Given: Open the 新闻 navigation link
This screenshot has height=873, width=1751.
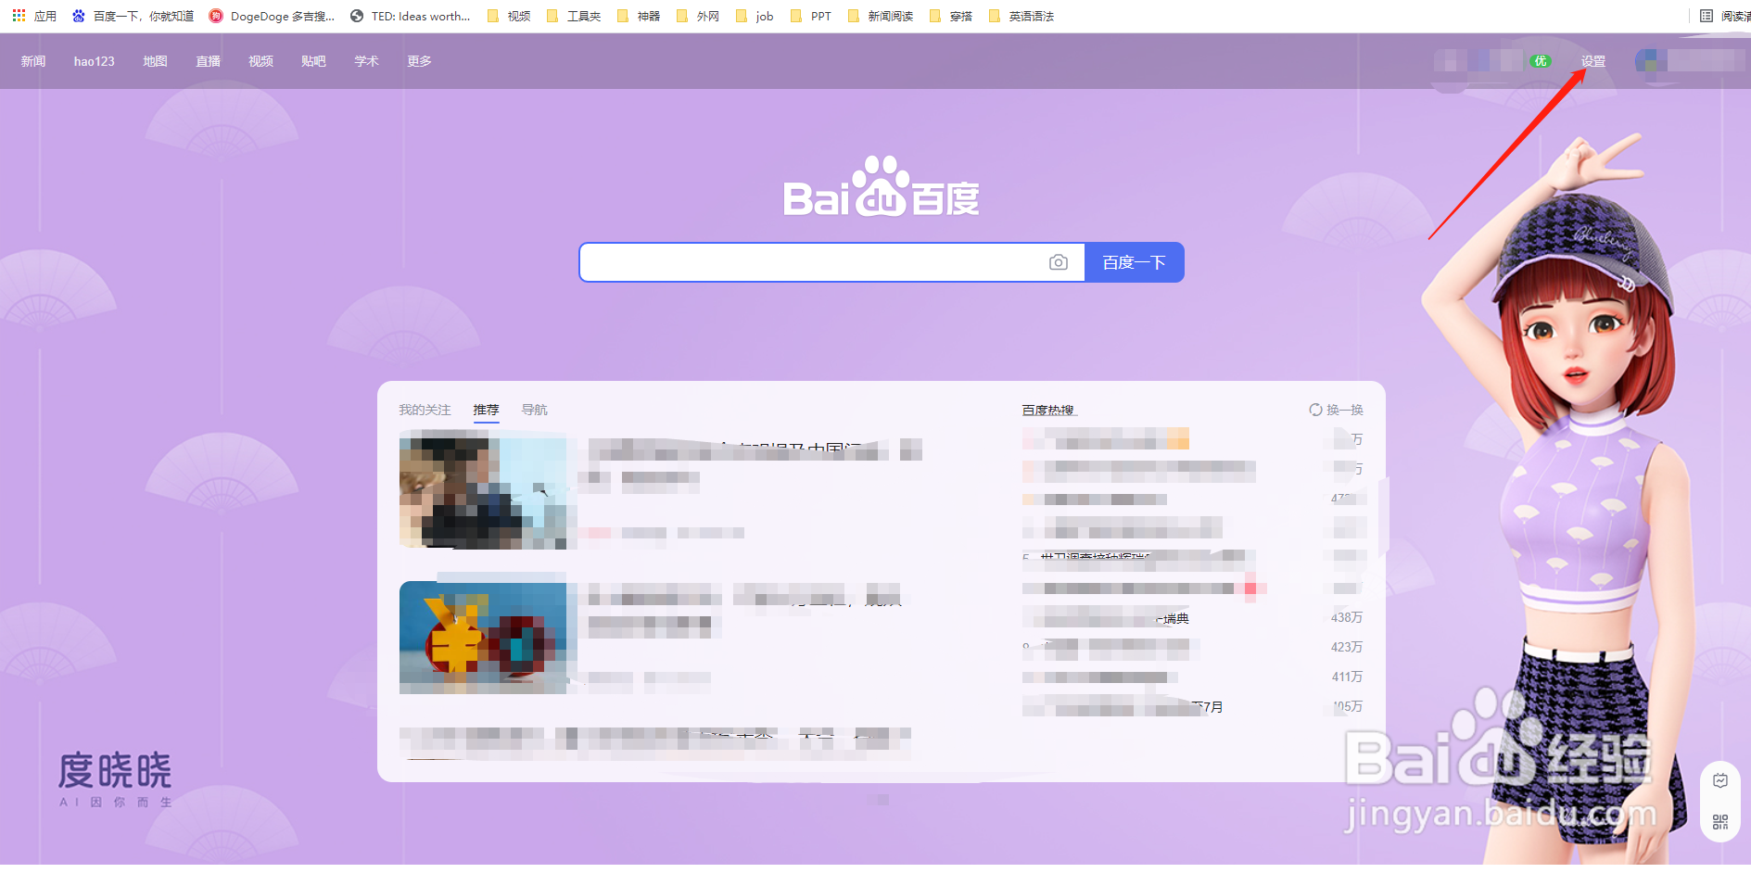Looking at the screenshot, I should point(33,61).
